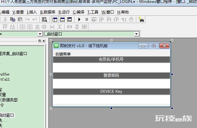Open the T.工具 menu
The height and width of the screenshot is (128, 197).
(93, 12)
